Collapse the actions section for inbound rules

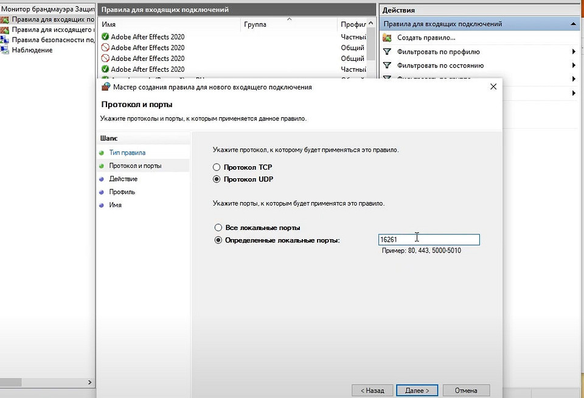[x=573, y=24]
